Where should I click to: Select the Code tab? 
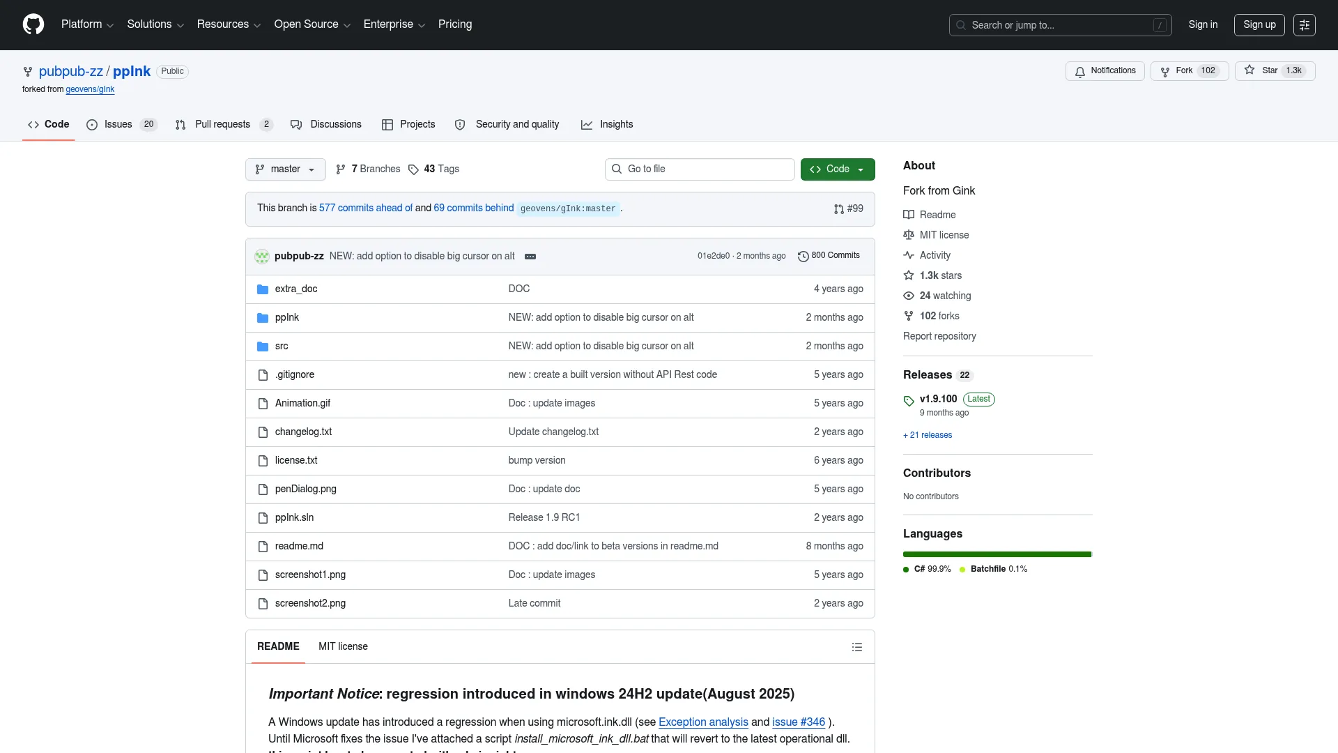click(x=48, y=125)
